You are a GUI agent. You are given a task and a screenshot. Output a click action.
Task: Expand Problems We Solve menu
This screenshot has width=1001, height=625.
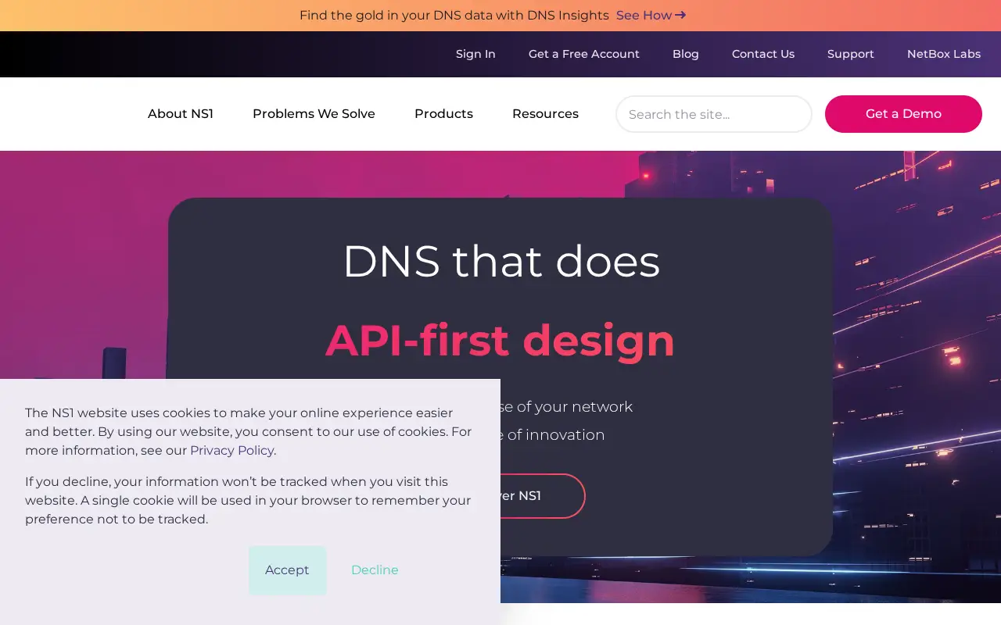tap(314, 114)
